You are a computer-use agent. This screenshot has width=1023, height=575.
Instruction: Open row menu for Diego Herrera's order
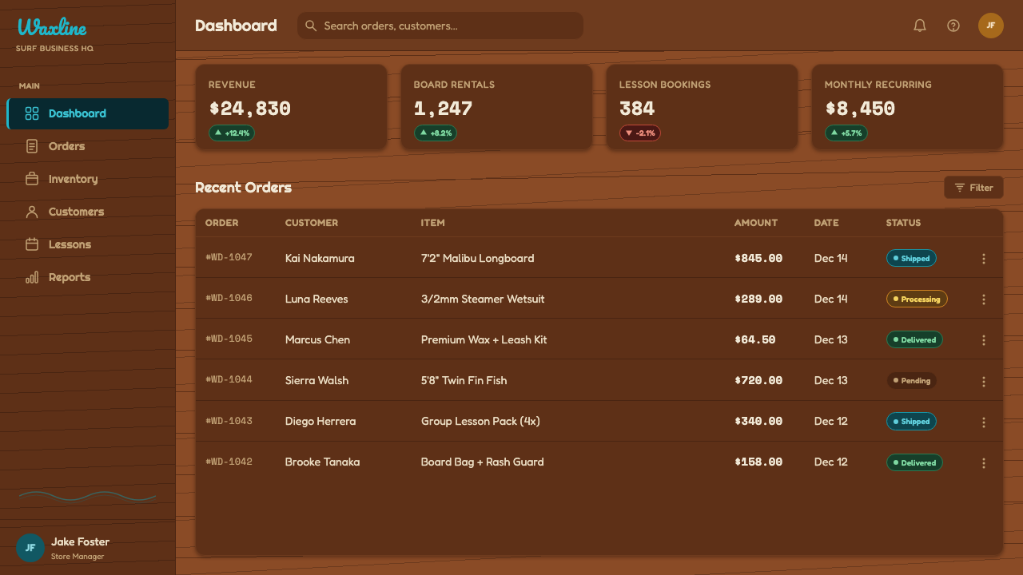click(x=984, y=422)
